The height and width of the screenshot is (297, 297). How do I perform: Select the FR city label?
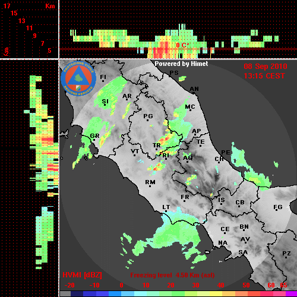(185, 197)
